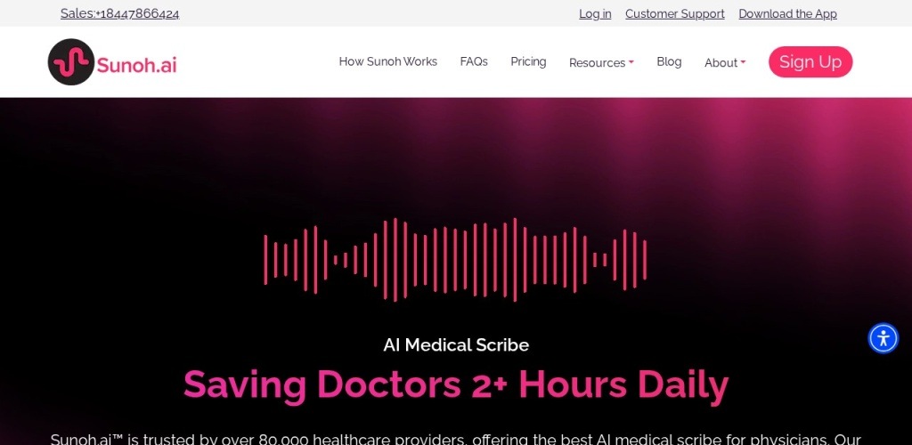Open the How Sunoh Works page

click(x=388, y=61)
